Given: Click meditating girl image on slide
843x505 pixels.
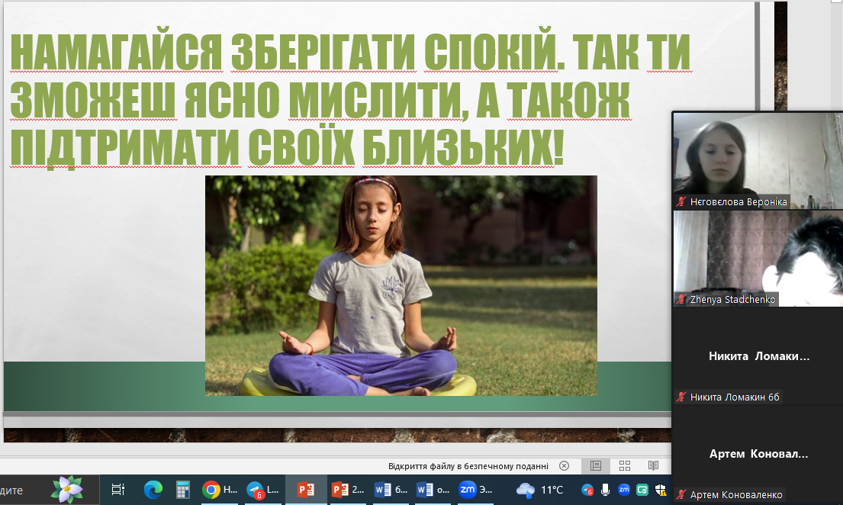Looking at the screenshot, I should coord(401,285).
